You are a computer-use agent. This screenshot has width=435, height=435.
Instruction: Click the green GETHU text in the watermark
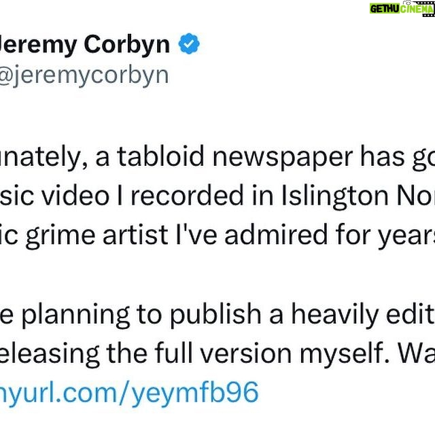click(384, 9)
